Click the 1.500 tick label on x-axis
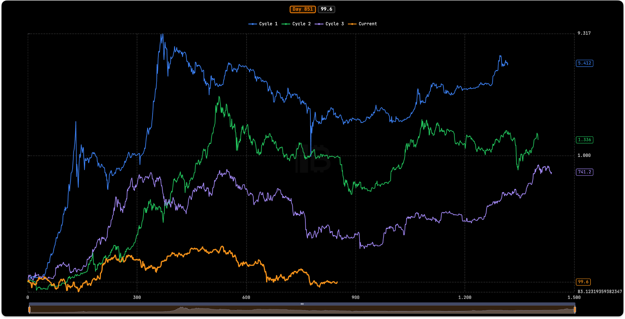This screenshot has width=625, height=319. [x=574, y=297]
